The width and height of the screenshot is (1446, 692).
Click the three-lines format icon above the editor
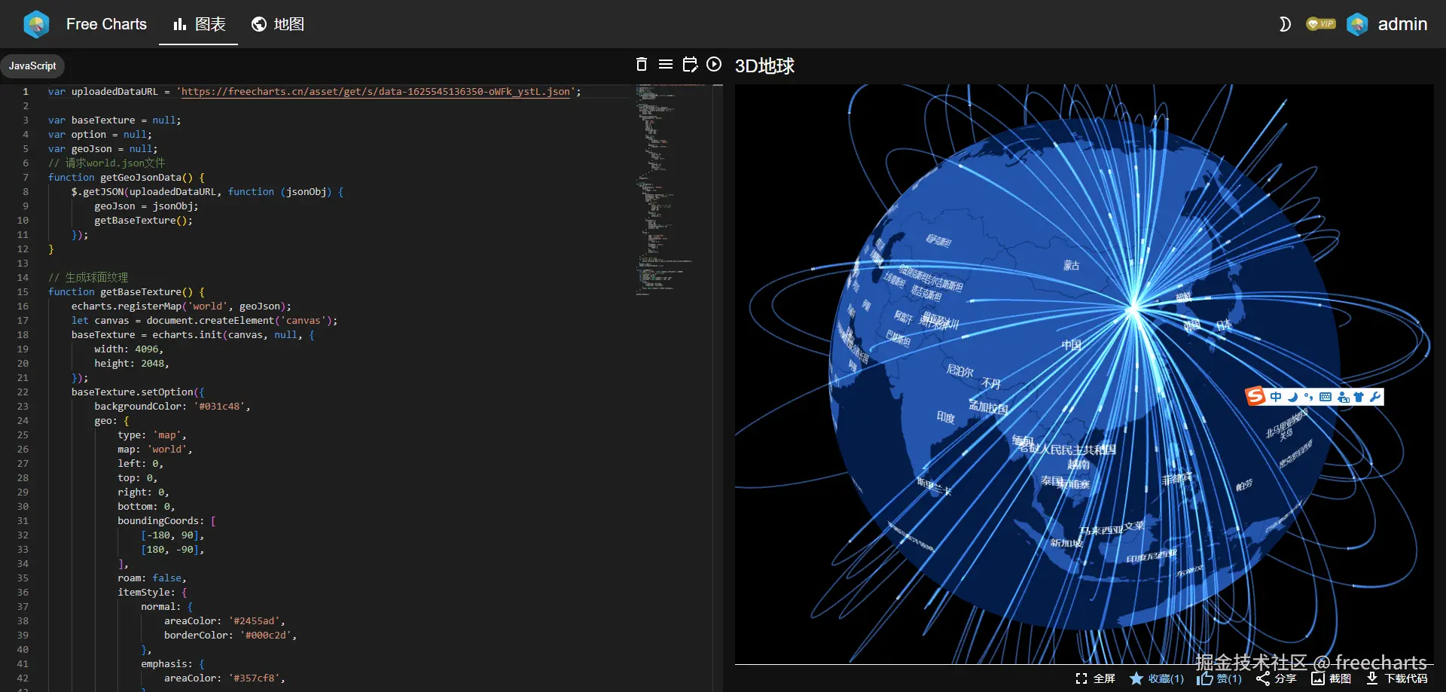[x=666, y=65]
